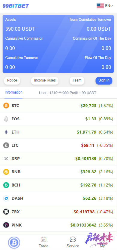Click the US flag language selector
This screenshot has width=117, height=250.
(100, 6)
